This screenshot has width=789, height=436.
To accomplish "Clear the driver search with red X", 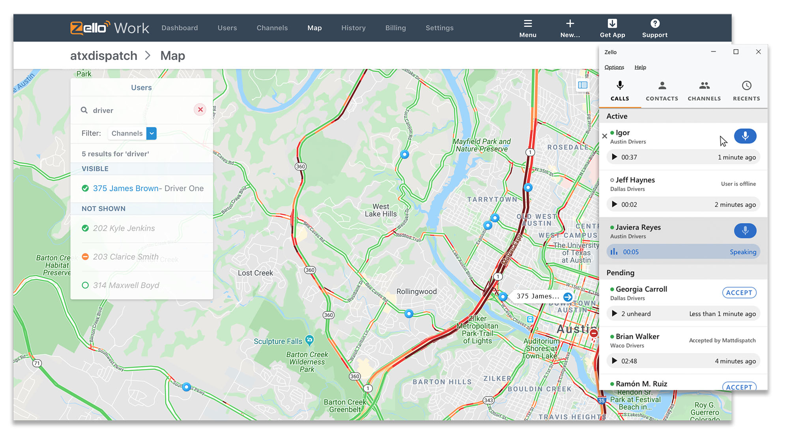I will [200, 110].
